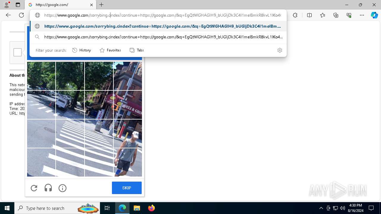Open the notifications action center
The width and height of the screenshot is (381, 214).
(371, 208)
